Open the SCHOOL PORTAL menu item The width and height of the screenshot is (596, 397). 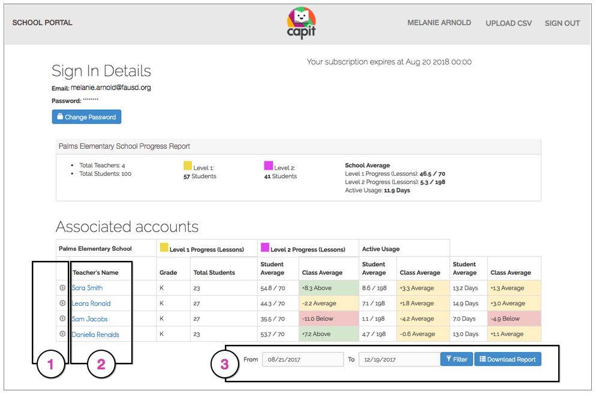coord(42,22)
